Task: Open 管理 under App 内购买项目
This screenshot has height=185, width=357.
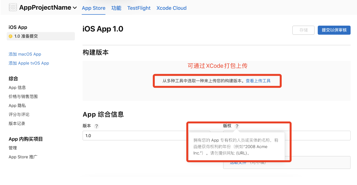Action: (13, 148)
